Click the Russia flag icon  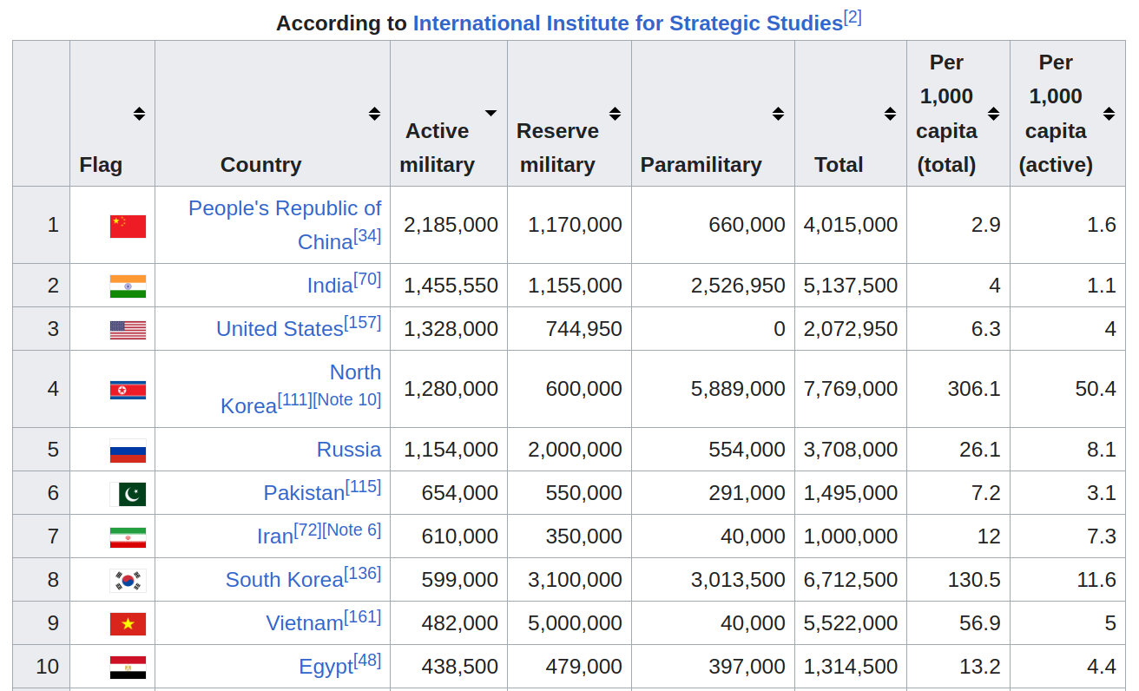128,451
